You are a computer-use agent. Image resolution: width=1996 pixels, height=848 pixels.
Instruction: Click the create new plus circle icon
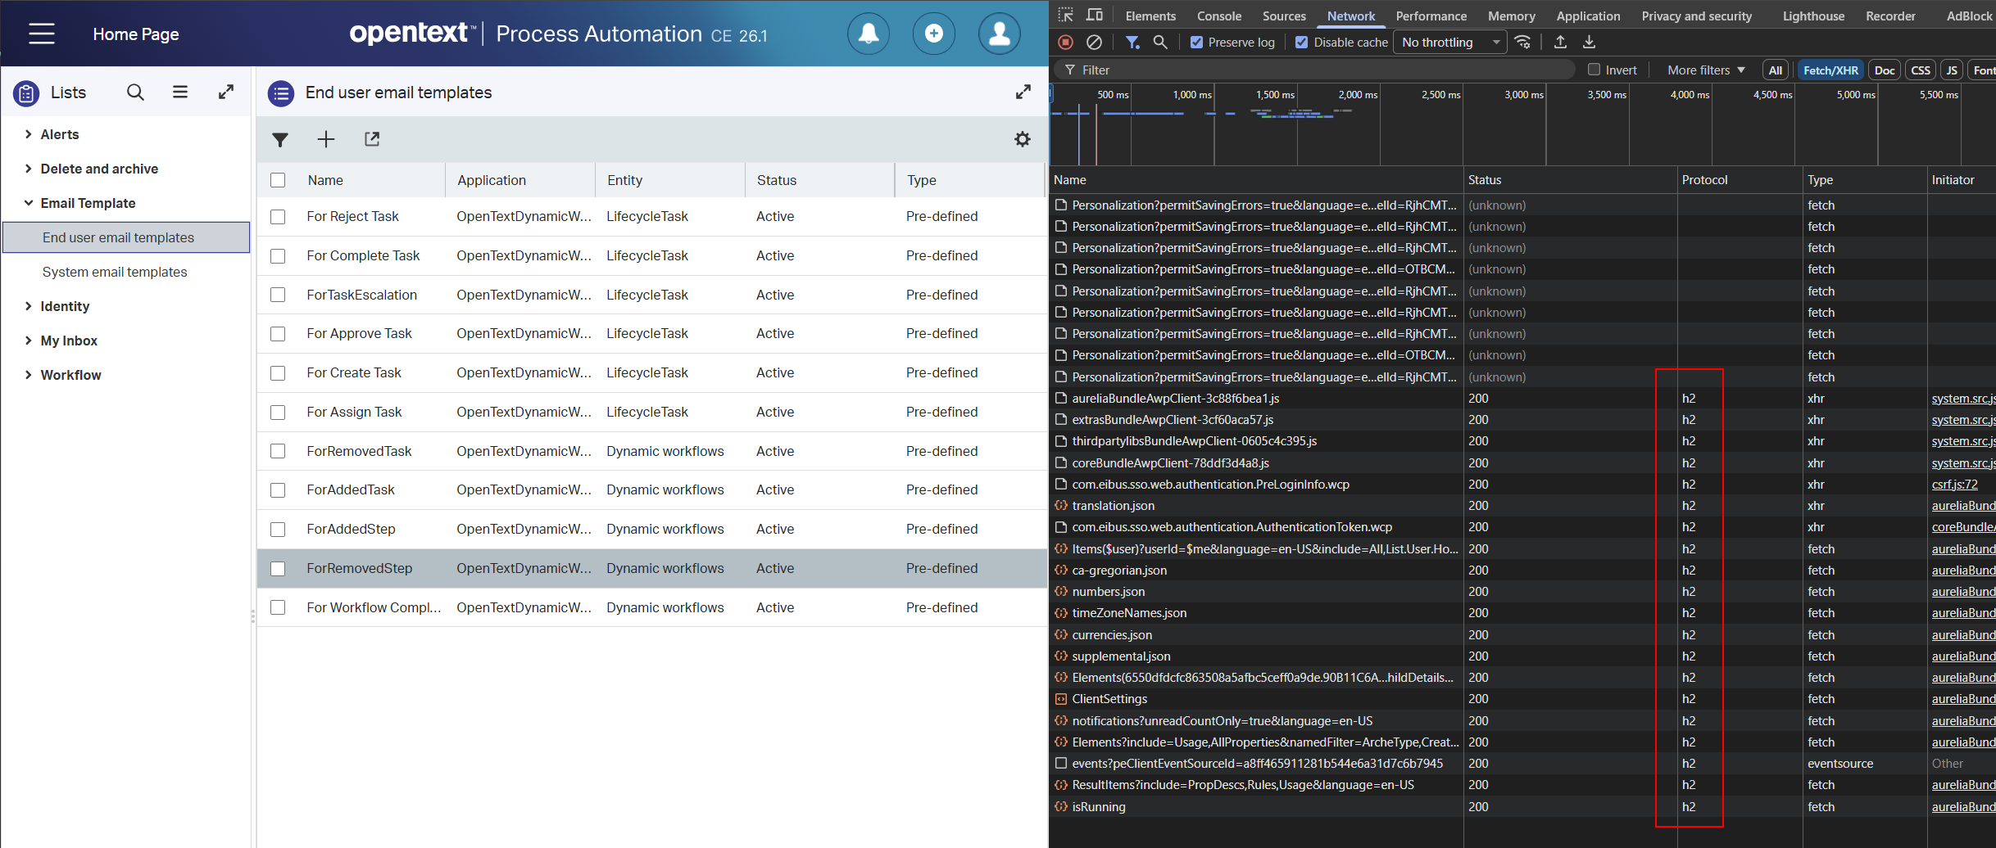click(x=933, y=34)
